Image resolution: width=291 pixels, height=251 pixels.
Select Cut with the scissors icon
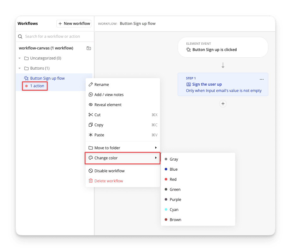97,115
